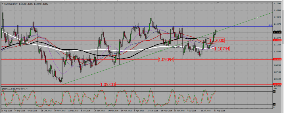The image size is (284, 113).
Task: Click the triangle beside EURUSD,Daily title
Action: click(x=3, y=3)
